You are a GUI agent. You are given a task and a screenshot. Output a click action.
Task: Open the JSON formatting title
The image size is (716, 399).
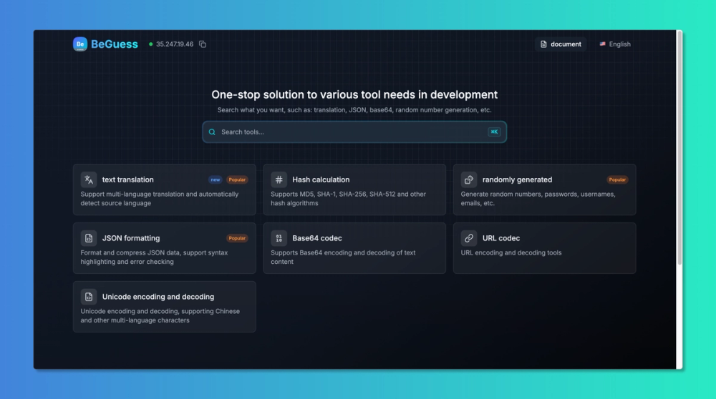click(131, 238)
